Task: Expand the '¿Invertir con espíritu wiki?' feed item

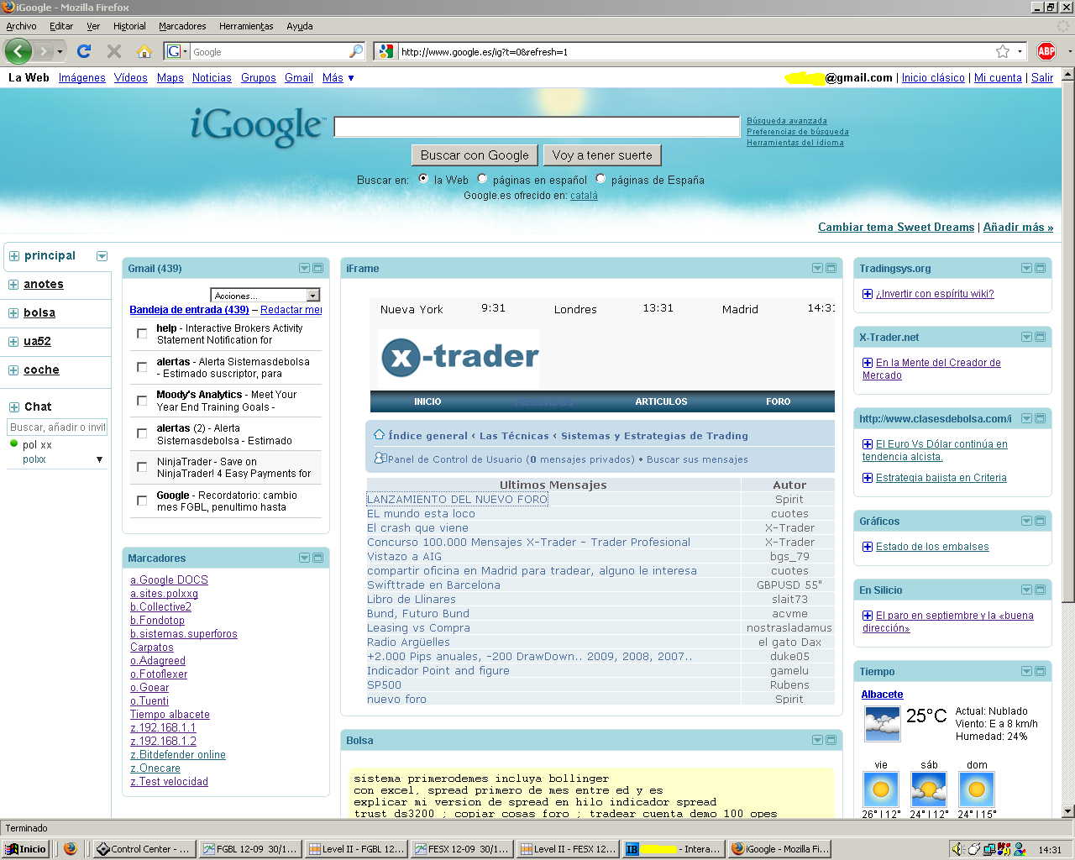Action: 868,294
